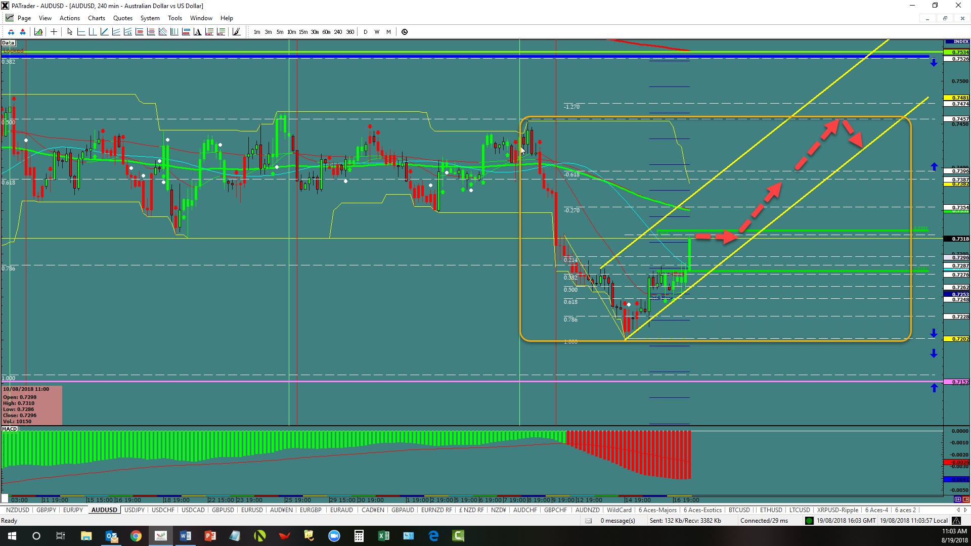Switch to the EURUSD chart tab

pyautogui.click(x=252, y=510)
